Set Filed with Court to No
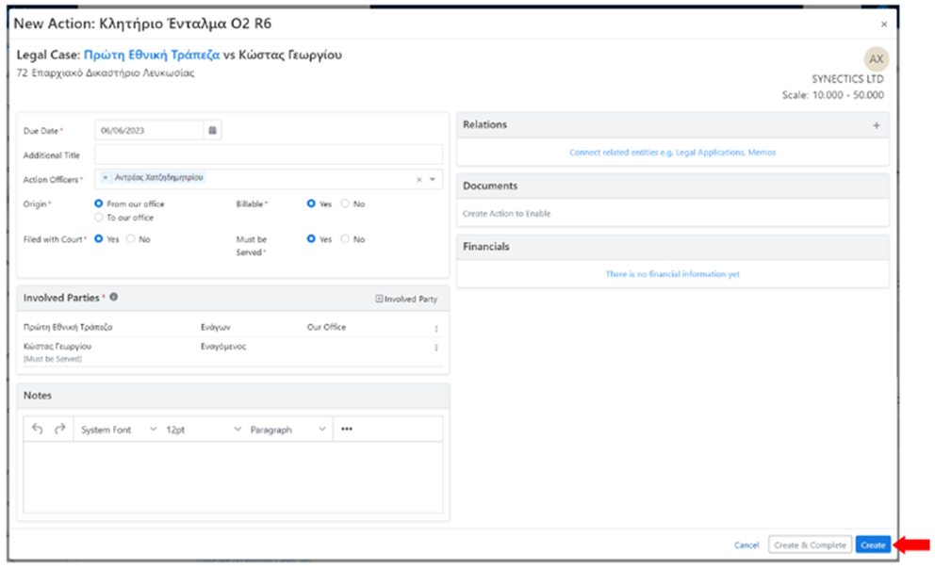This screenshot has height=569, width=935. point(130,239)
